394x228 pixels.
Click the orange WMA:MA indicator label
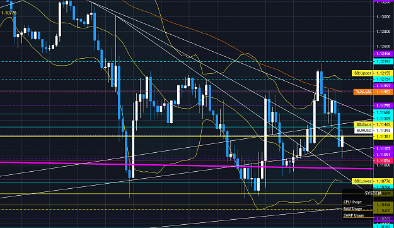363,92
